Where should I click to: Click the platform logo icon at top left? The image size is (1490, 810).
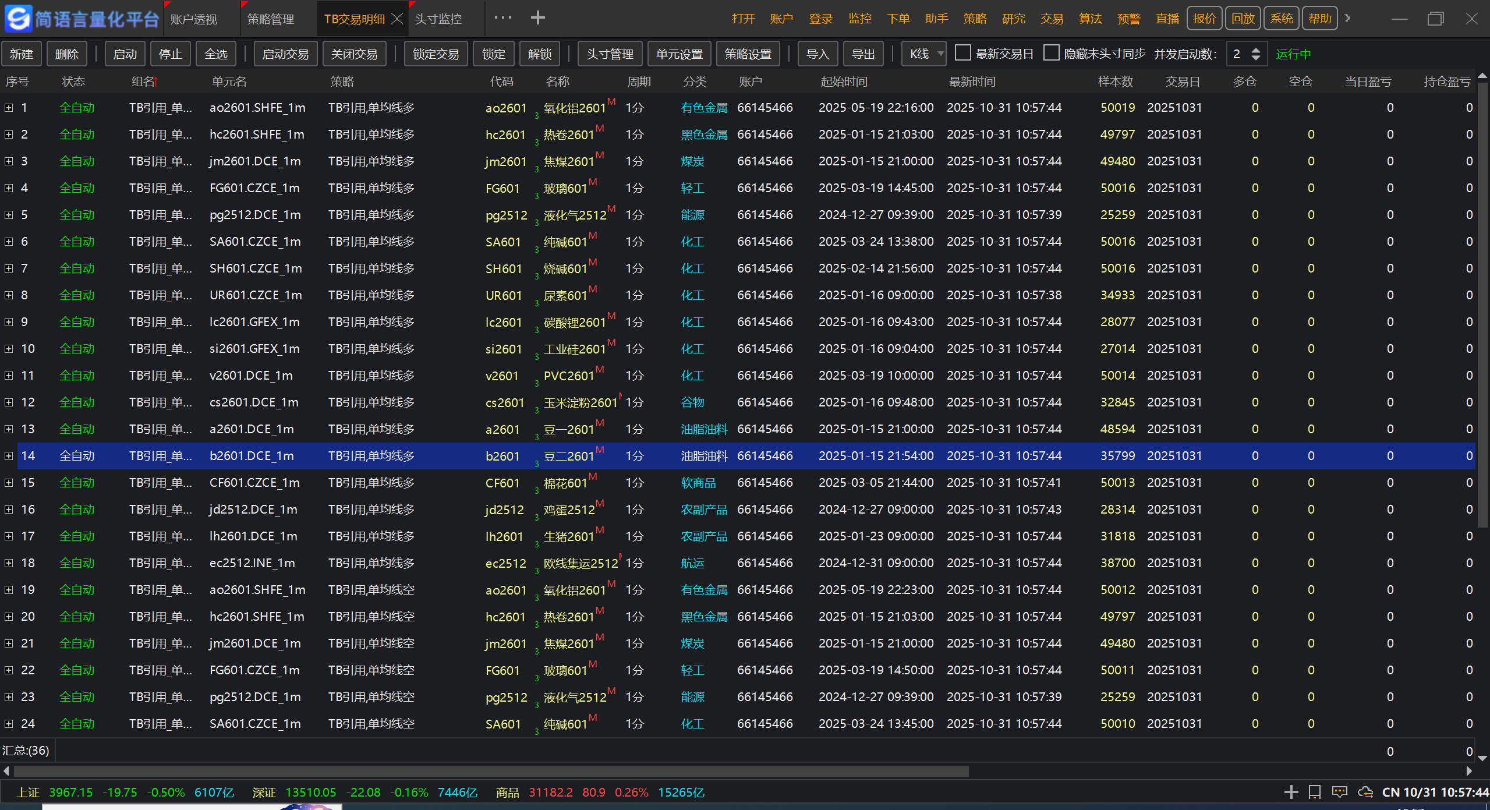pyautogui.click(x=17, y=19)
